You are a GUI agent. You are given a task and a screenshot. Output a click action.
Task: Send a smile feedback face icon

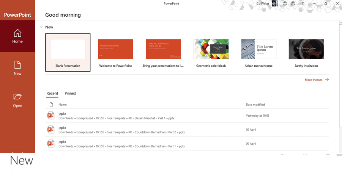[285, 3]
